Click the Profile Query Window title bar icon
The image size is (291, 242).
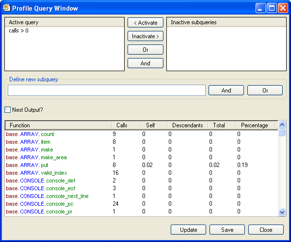(6, 8)
